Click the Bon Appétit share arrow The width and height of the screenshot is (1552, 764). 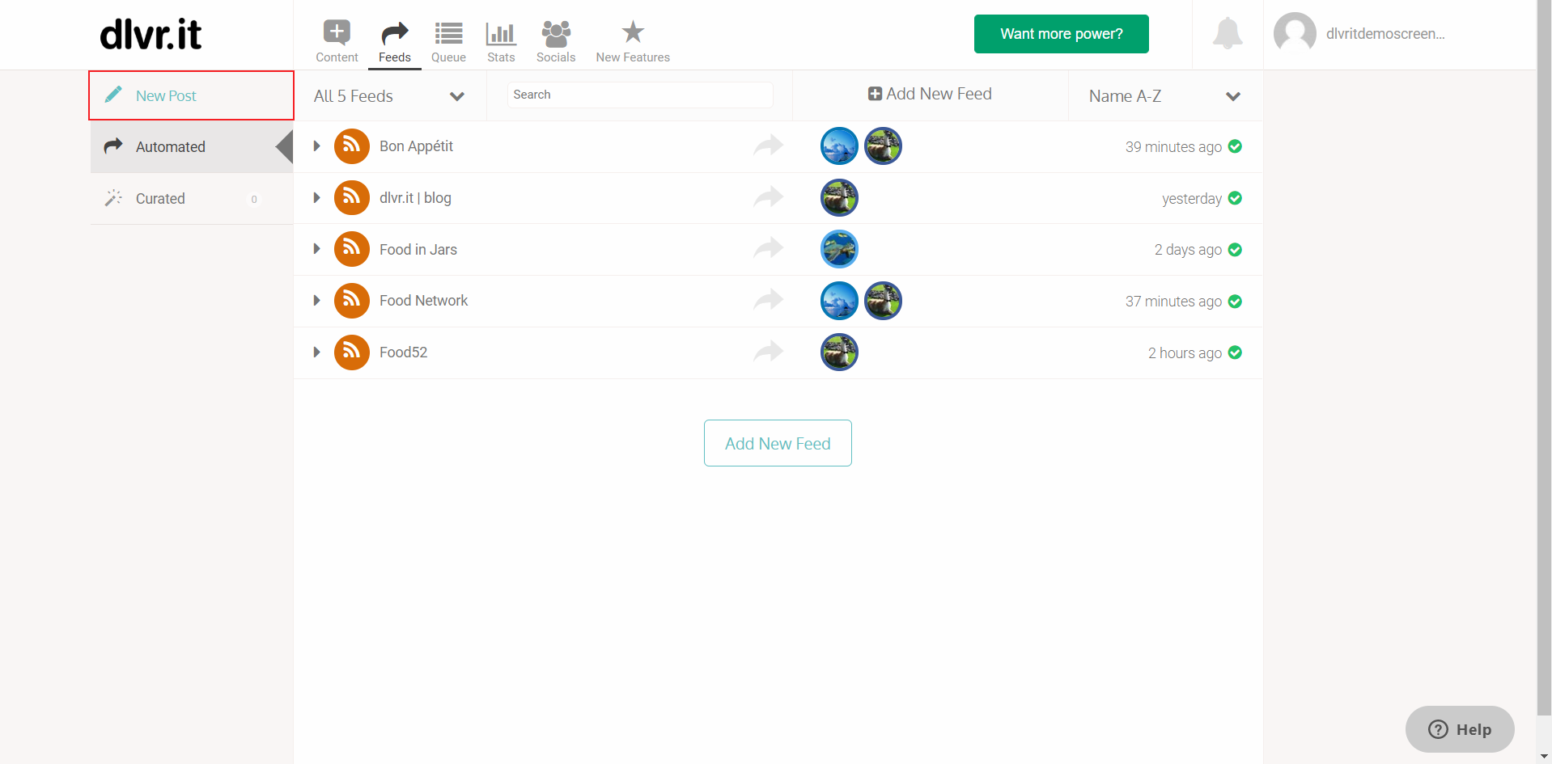coord(768,146)
